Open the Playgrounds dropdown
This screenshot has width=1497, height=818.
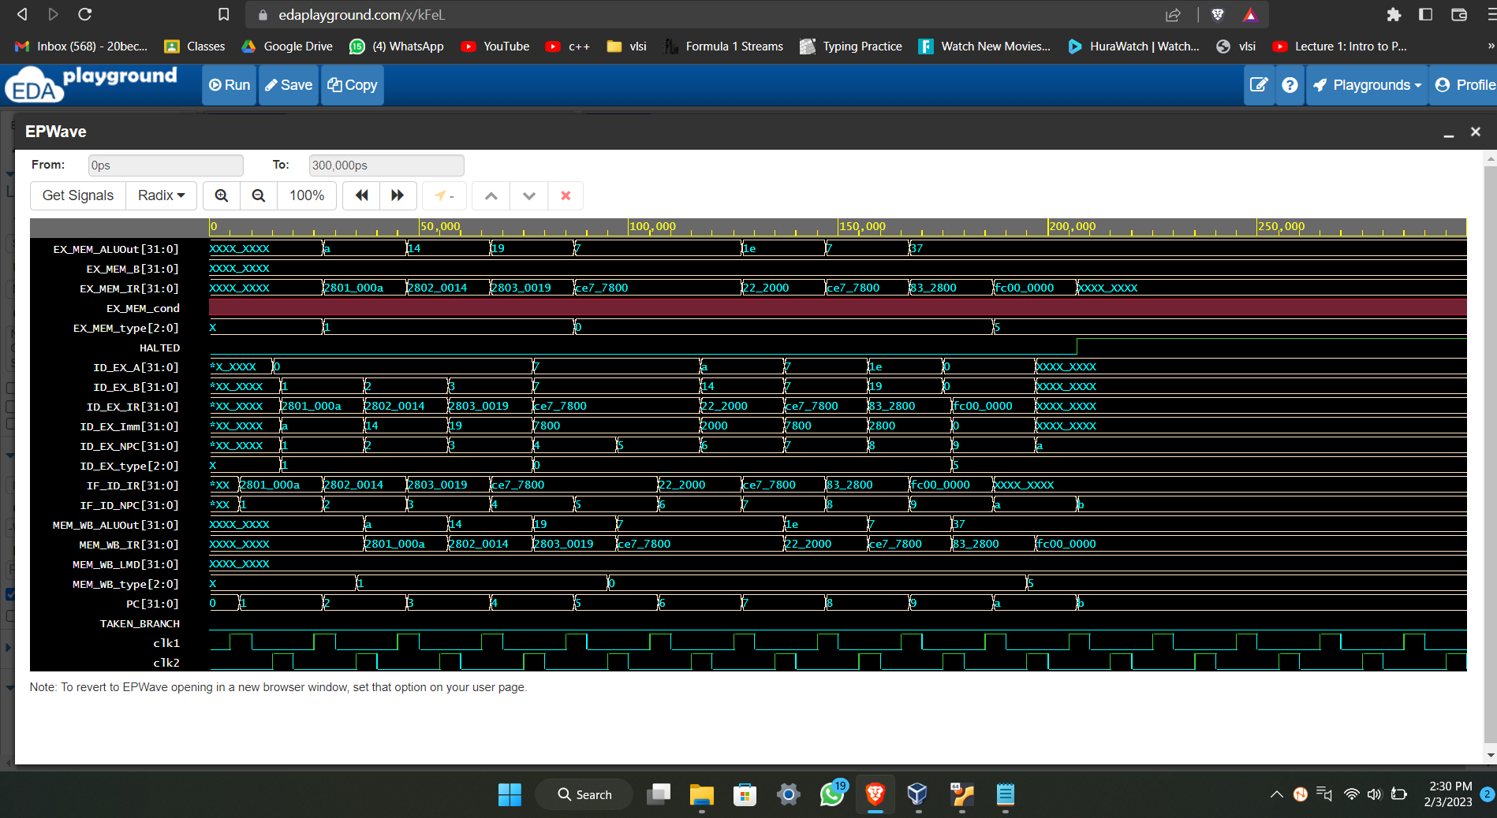(x=1367, y=85)
